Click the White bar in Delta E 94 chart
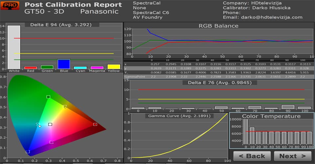315x164 pixels. [x=14, y=47]
